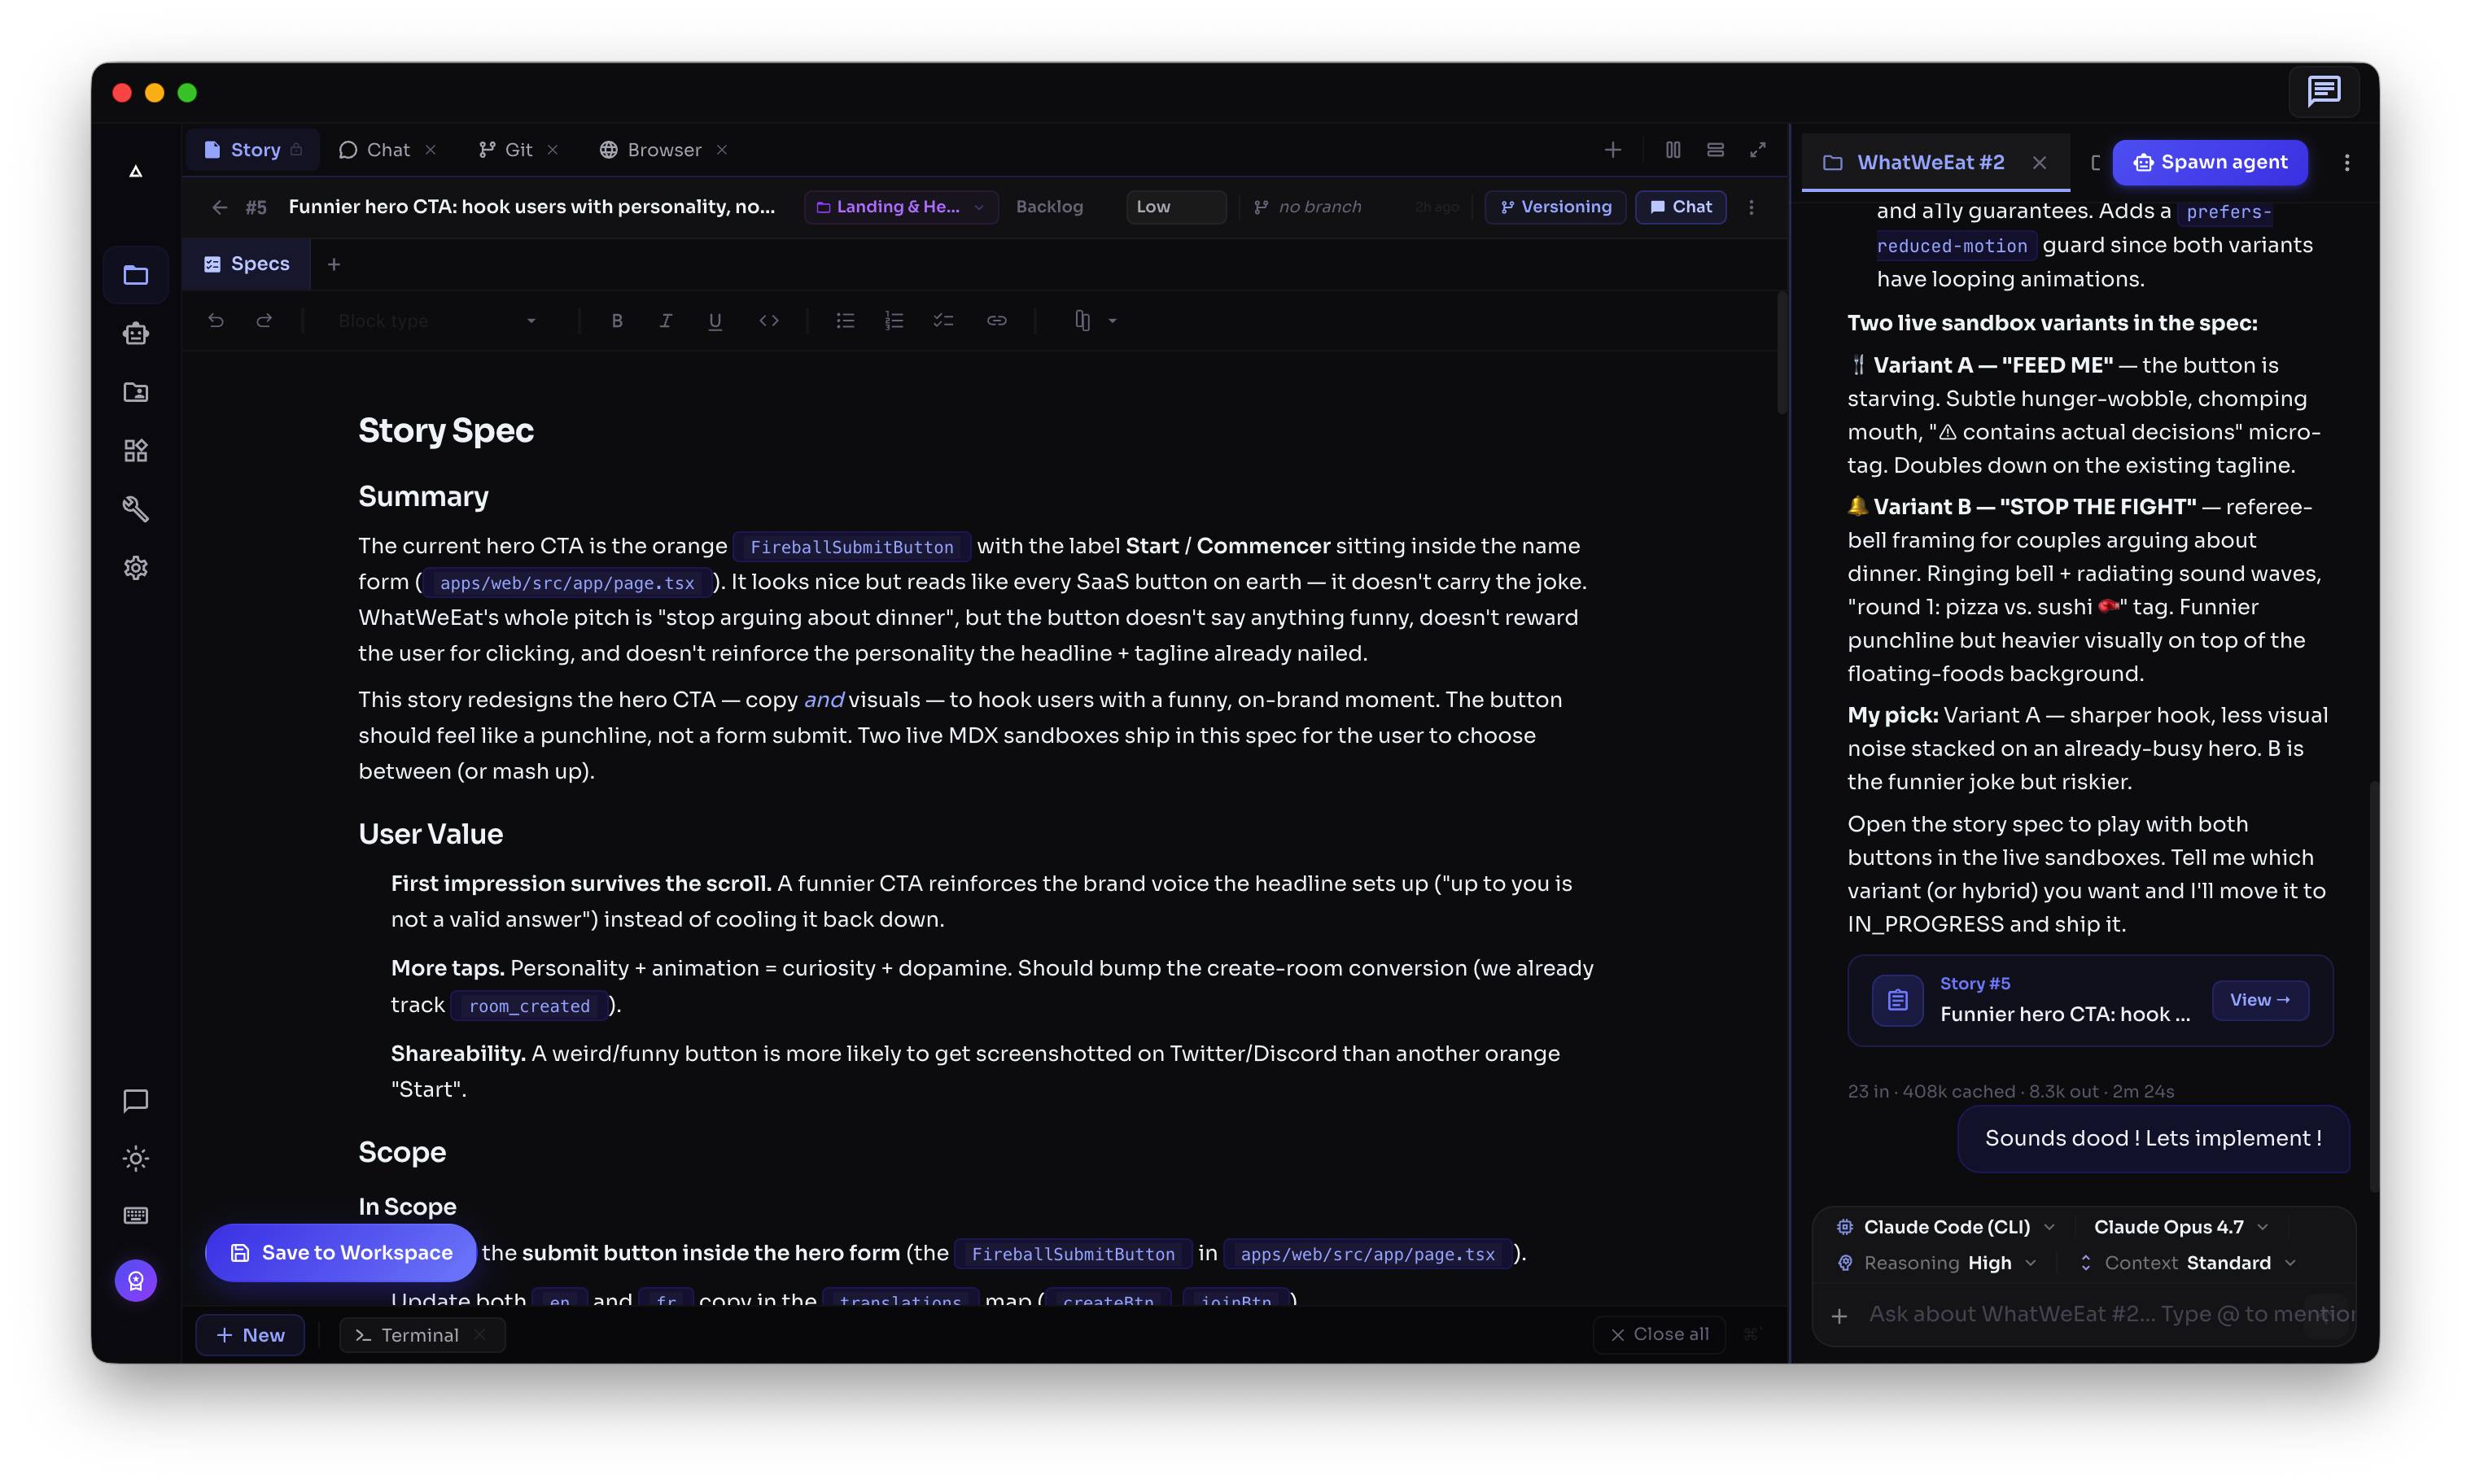Toggle inline code formatting
The width and height of the screenshot is (2471, 1484).
click(768, 321)
